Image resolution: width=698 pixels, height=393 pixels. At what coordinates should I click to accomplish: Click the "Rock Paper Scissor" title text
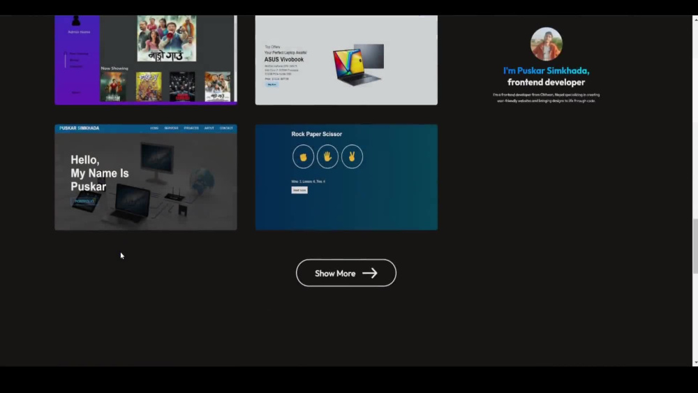pyautogui.click(x=316, y=134)
